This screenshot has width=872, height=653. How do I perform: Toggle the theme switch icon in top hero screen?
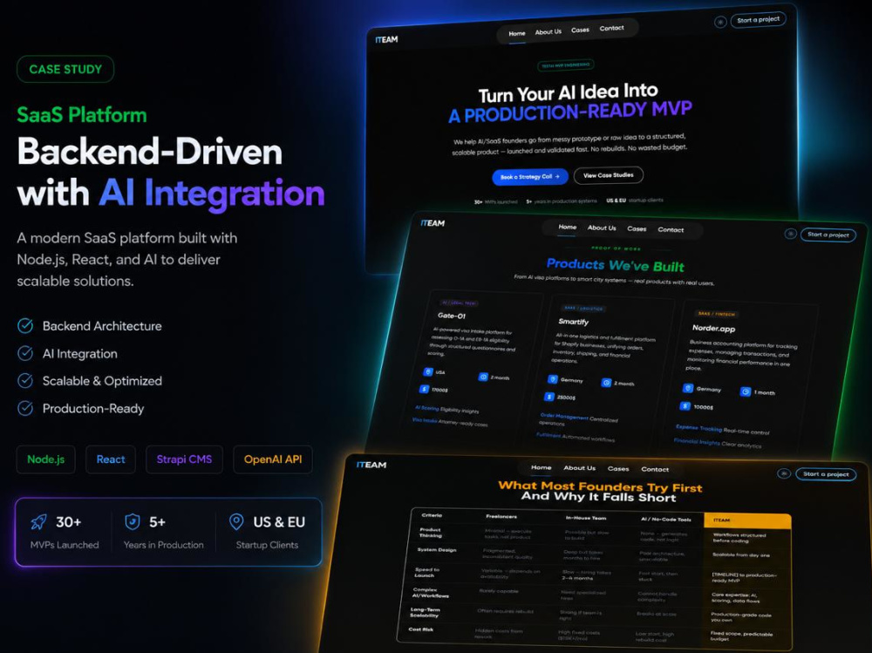pos(720,23)
